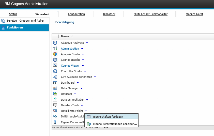
Task: Select Eigenschaften festlegen from context menu
Action: point(108,117)
